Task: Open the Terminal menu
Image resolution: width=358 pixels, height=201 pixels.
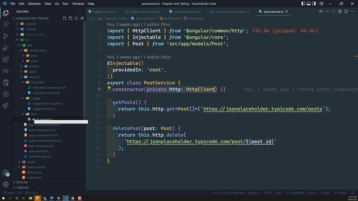Action: pos(78,4)
